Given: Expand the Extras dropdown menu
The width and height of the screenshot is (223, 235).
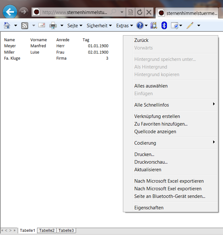Looking at the screenshot, I should 124,26.
